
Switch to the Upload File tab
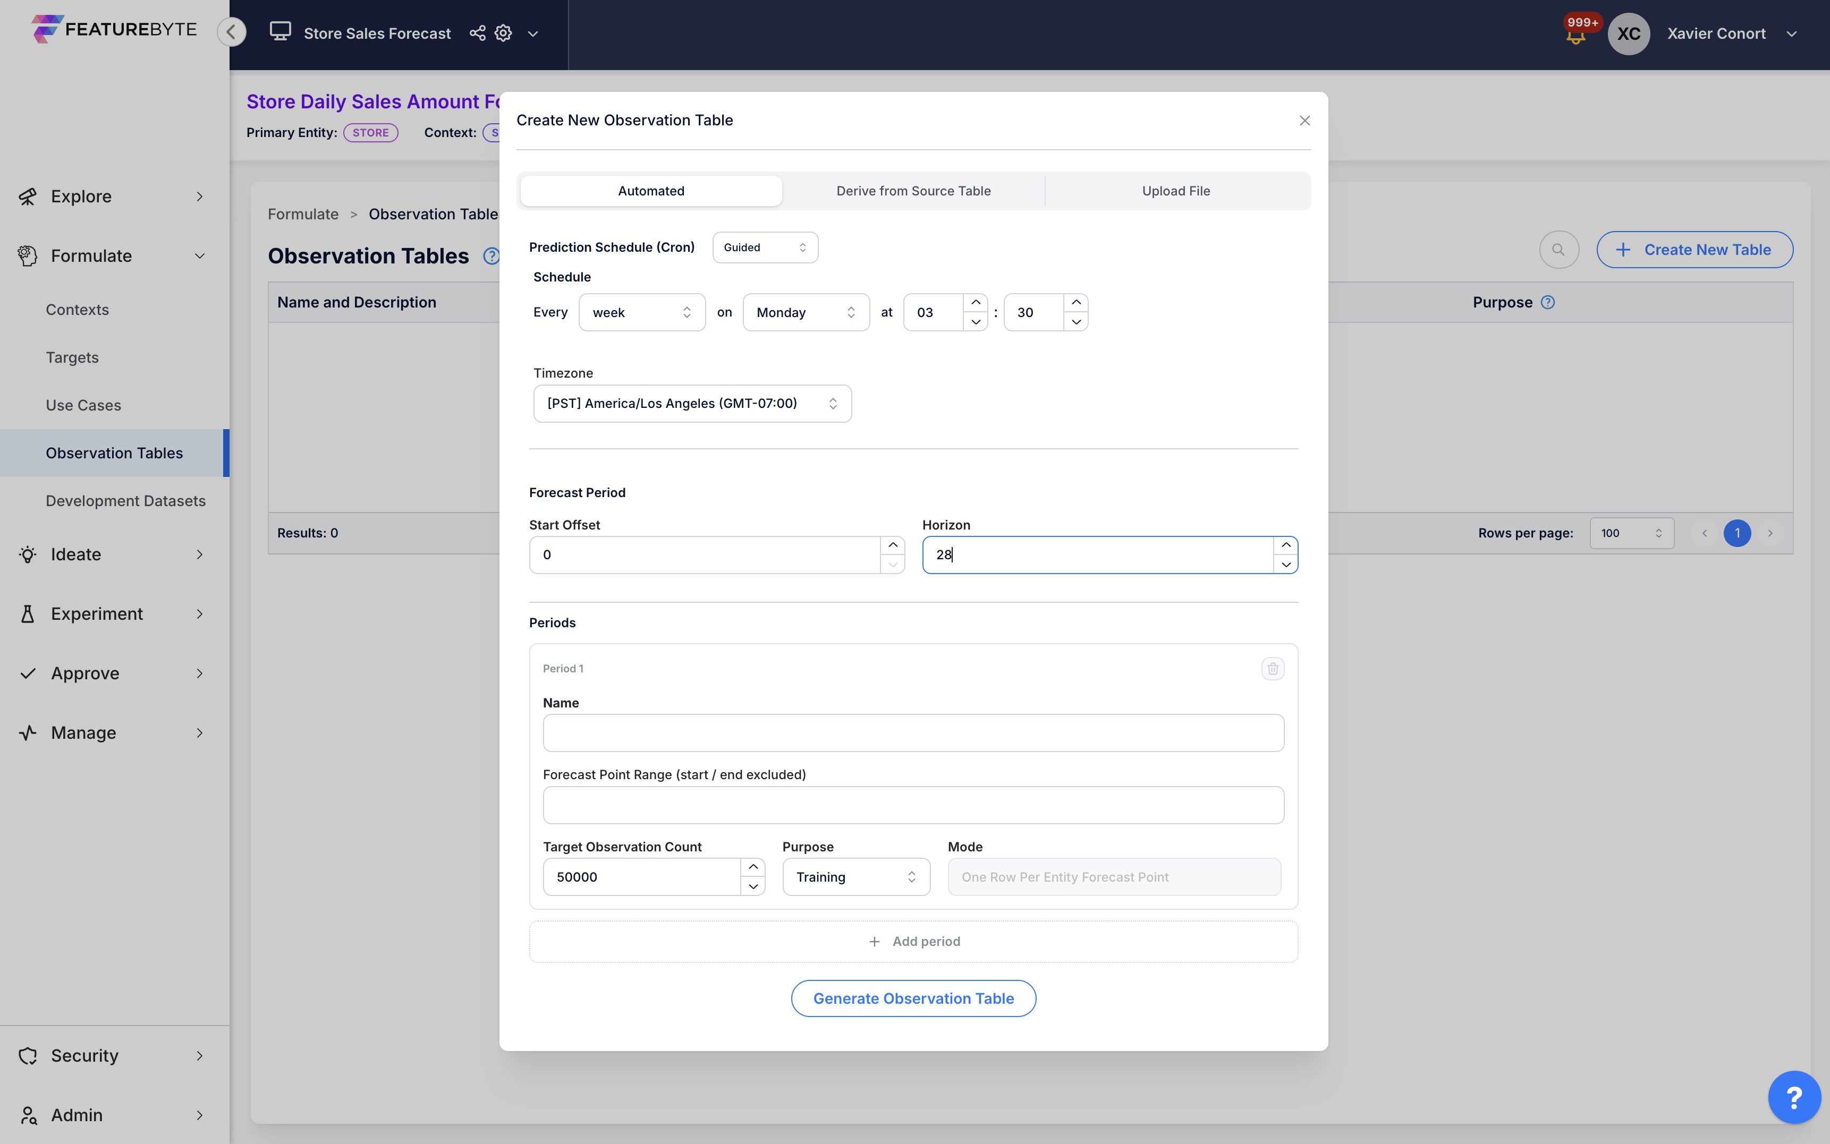1175,191
